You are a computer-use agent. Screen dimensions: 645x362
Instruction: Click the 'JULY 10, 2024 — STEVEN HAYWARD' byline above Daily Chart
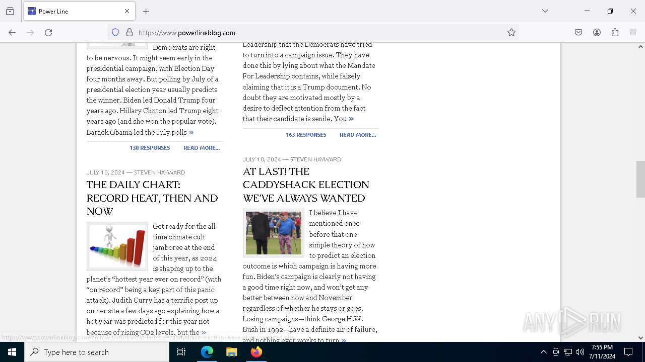pyautogui.click(x=136, y=172)
